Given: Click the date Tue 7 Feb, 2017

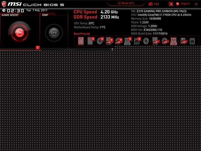Looking at the screenshot, I should pos(37,10).
